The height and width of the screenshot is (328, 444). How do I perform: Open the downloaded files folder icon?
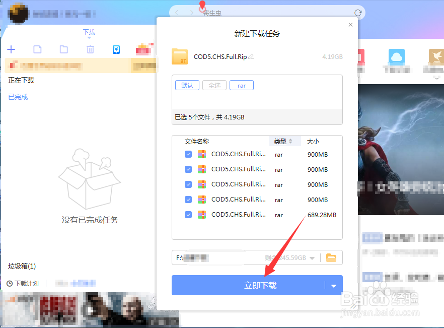pyautogui.click(x=63, y=49)
